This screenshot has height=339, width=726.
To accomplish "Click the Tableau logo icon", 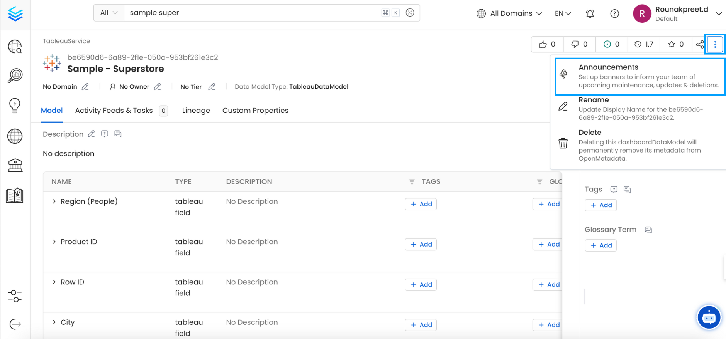I will 52,63.
